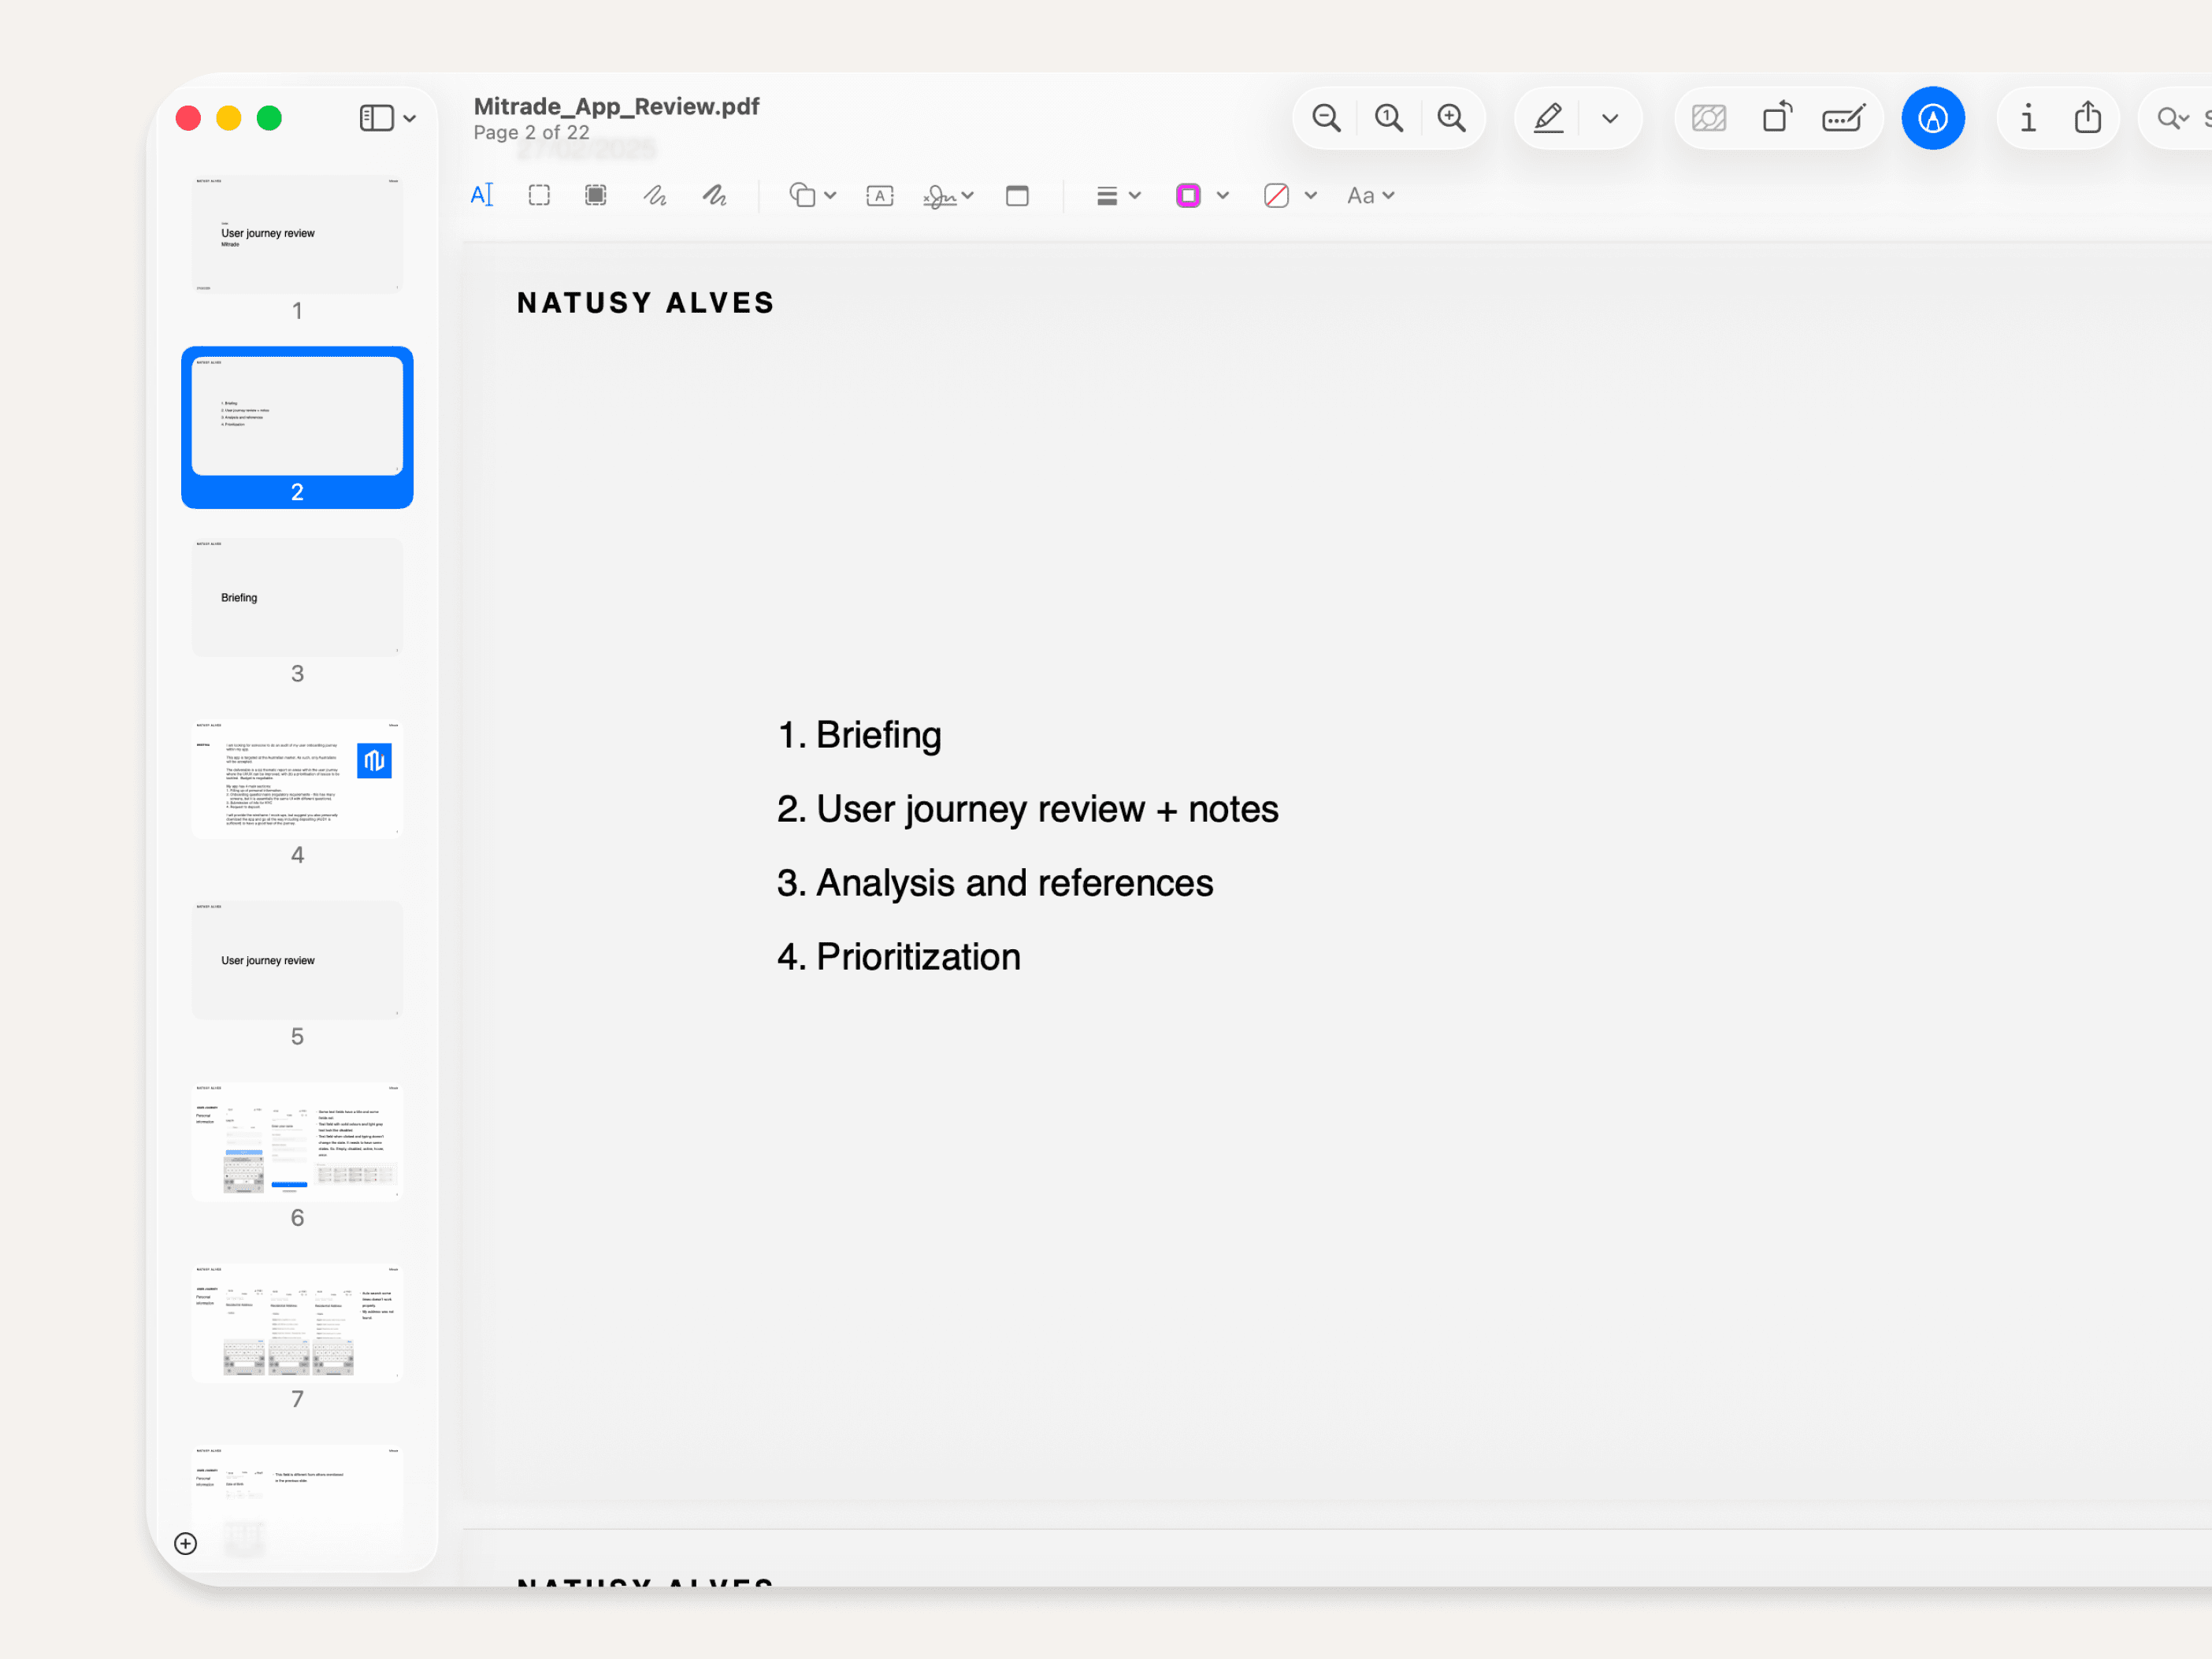
Task: Click the Highlight pen toggle
Action: 1548,118
